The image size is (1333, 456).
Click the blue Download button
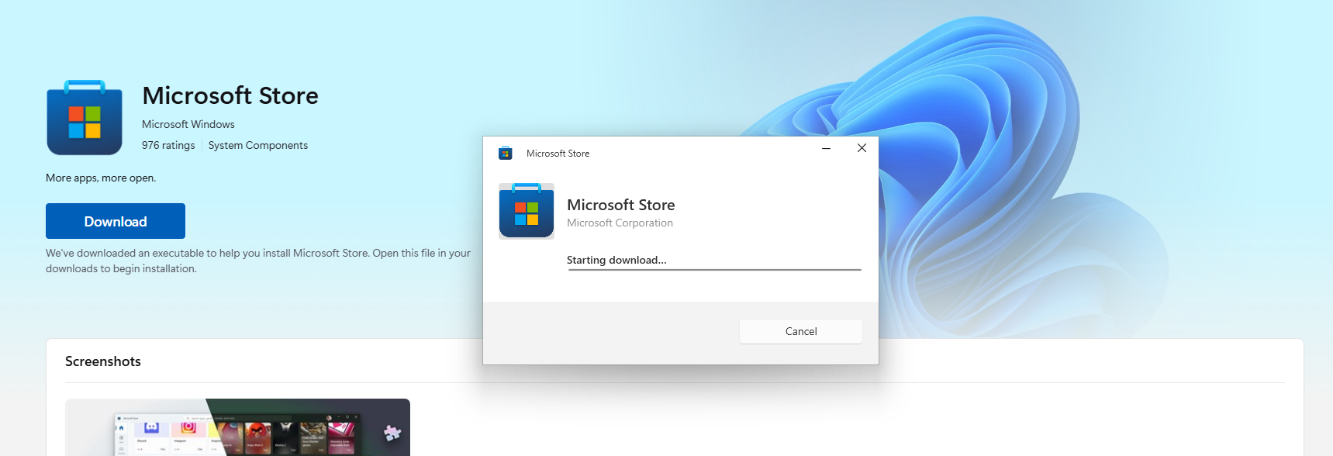click(x=116, y=221)
